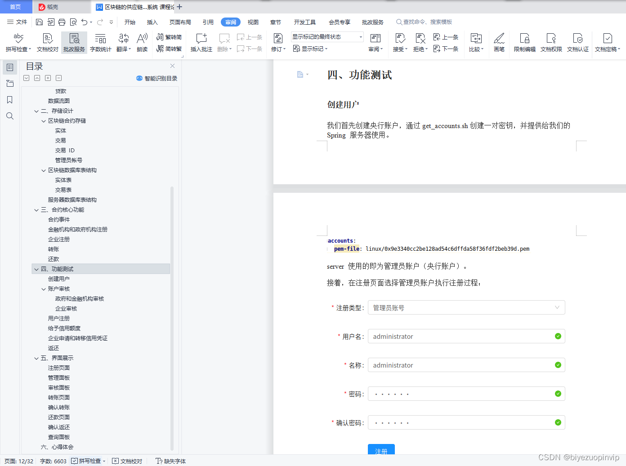Click the 密码 password input field
The height and width of the screenshot is (466, 626).
pos(466,394)
